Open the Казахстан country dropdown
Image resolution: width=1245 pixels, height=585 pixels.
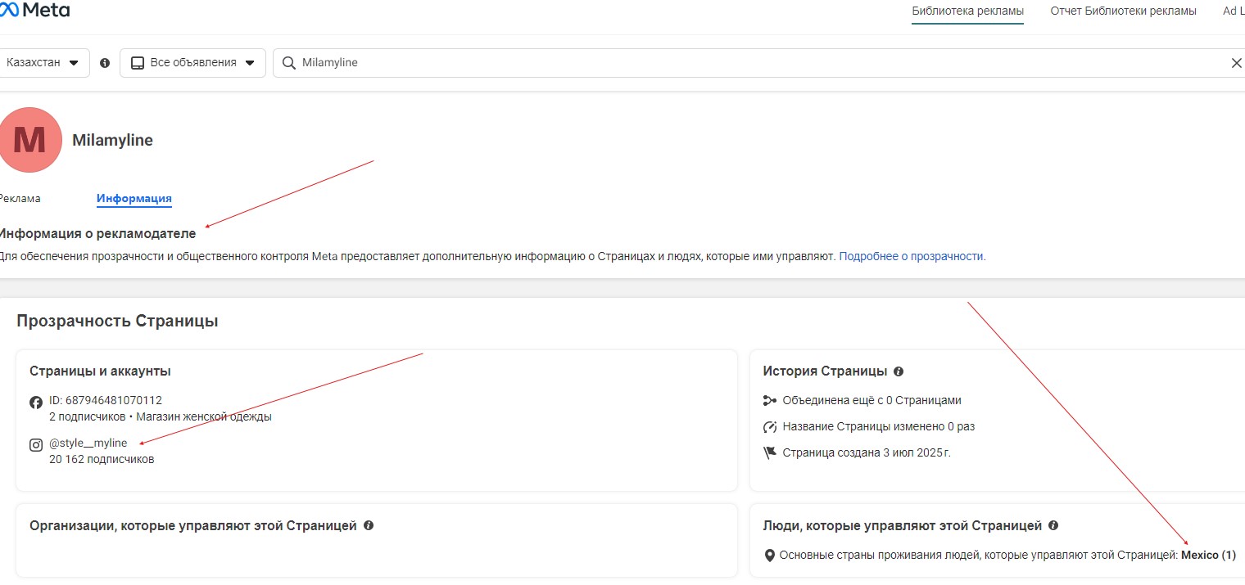tap(43, 63)
